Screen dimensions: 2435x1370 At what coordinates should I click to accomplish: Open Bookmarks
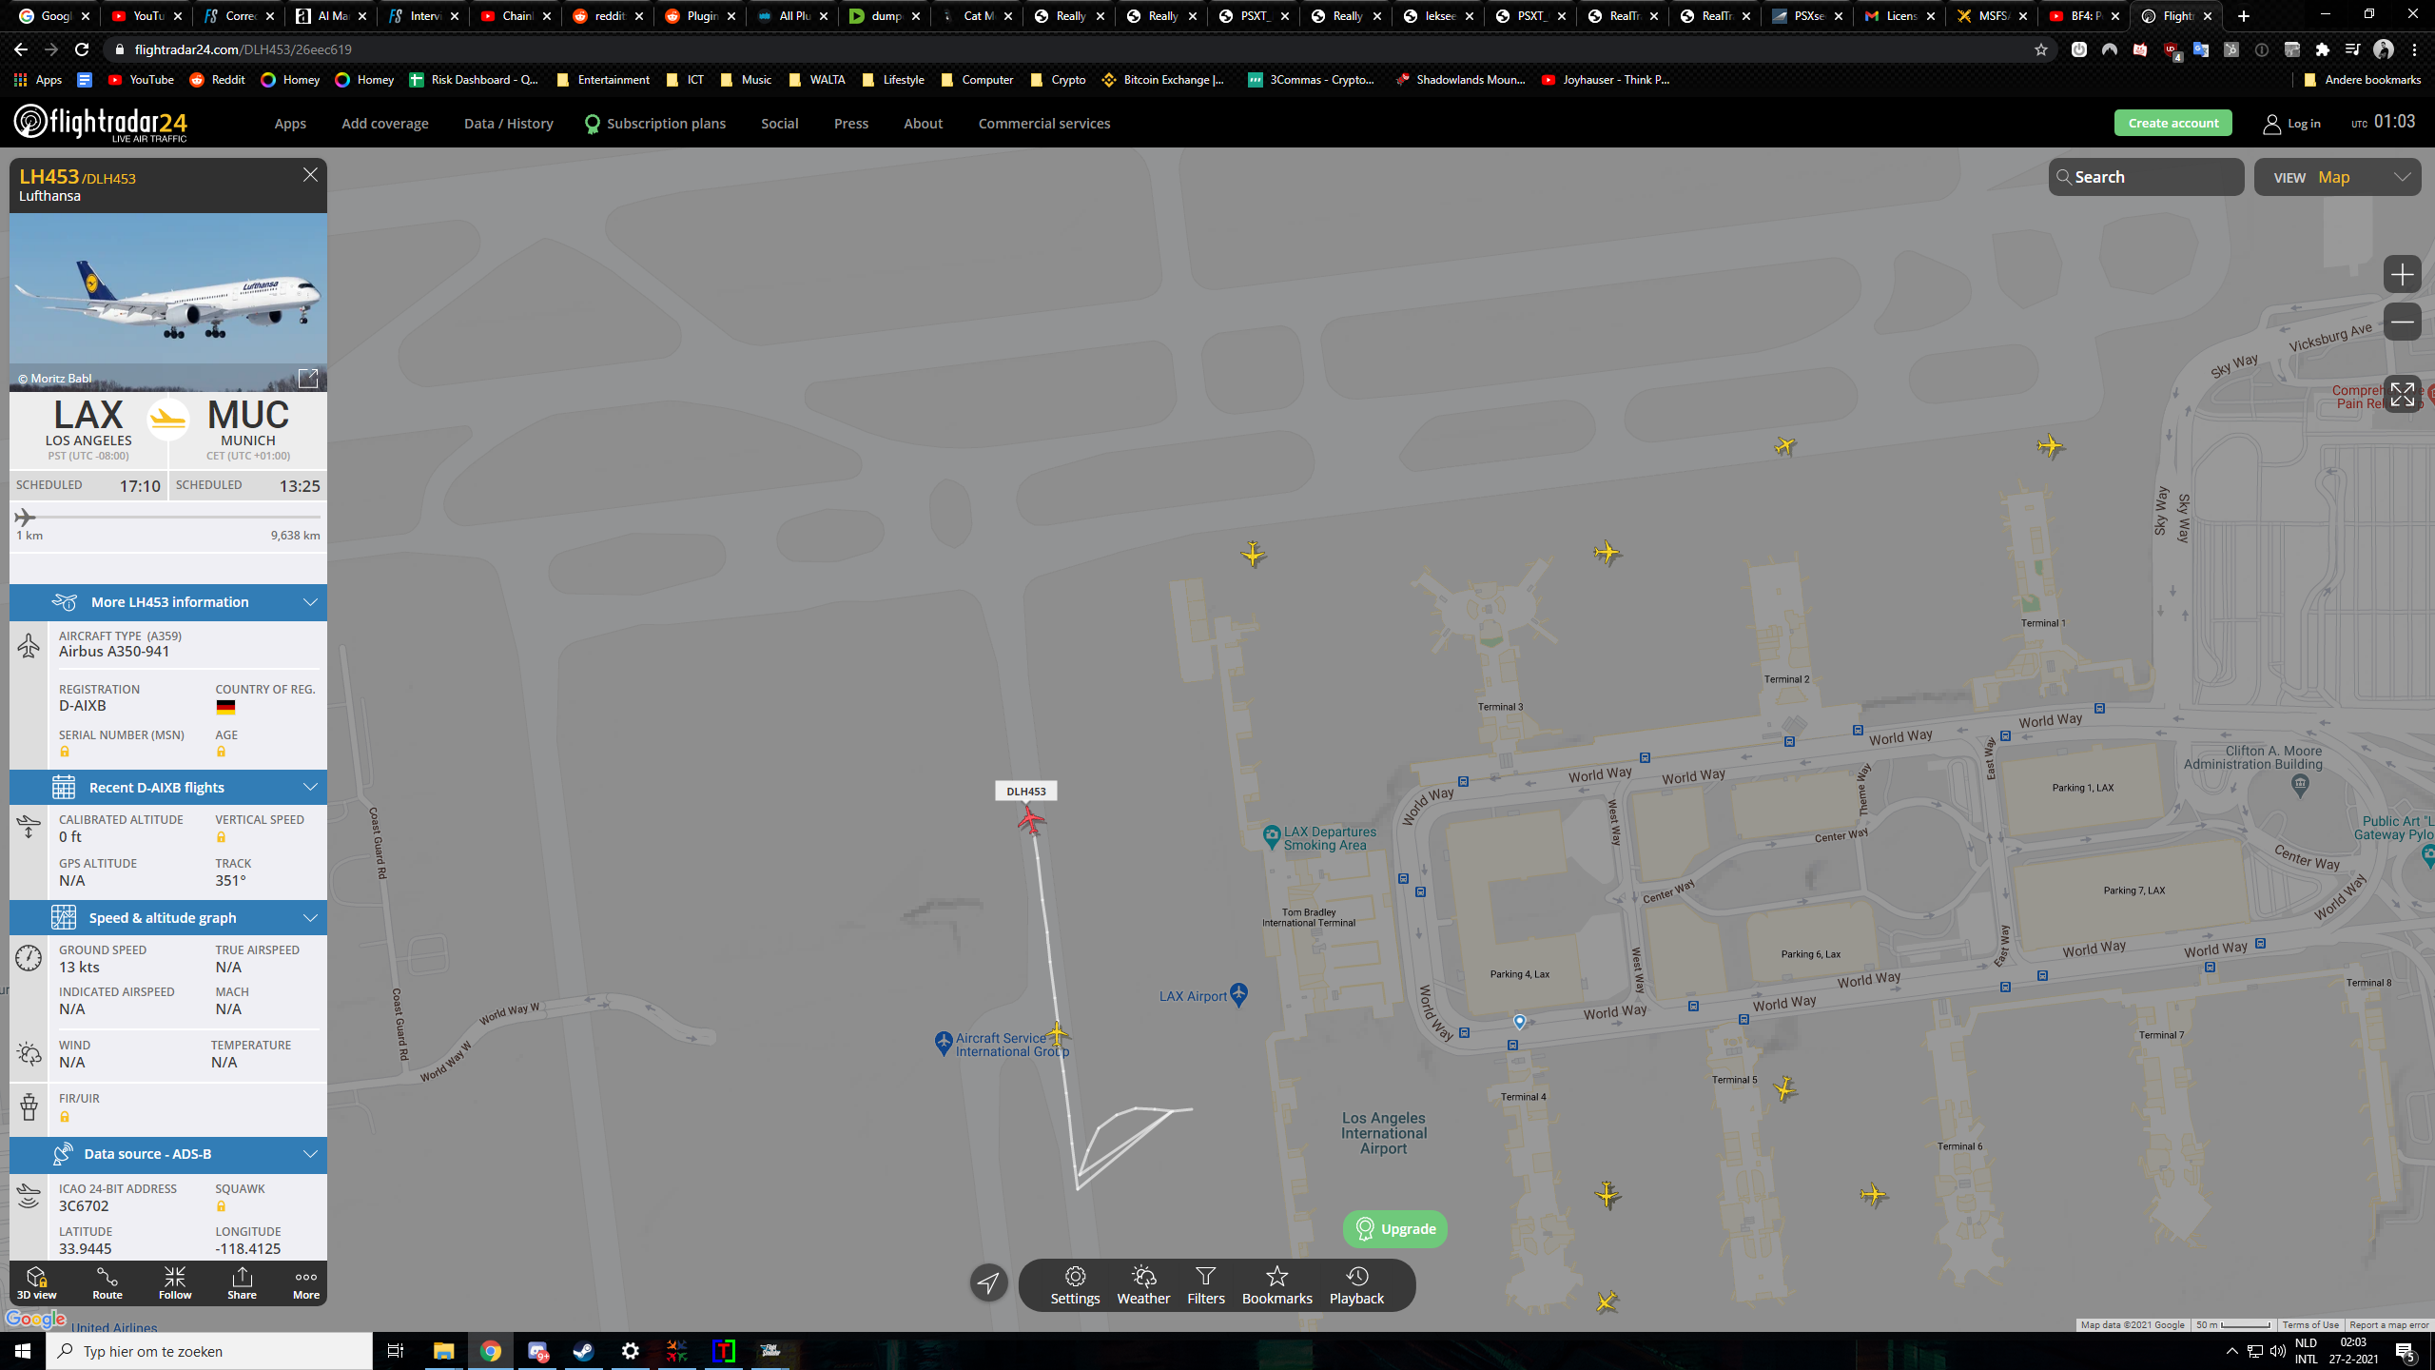pyautogui.click(x=1276, y=1285)
